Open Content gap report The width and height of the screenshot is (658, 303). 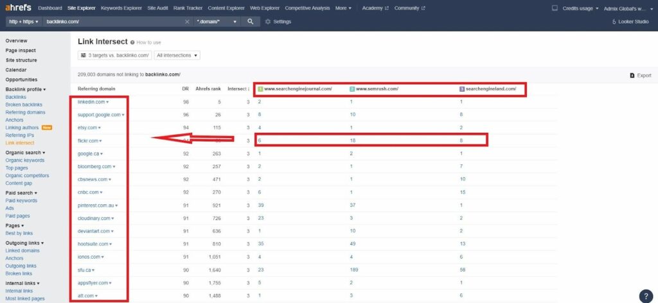tap(19, 183)
